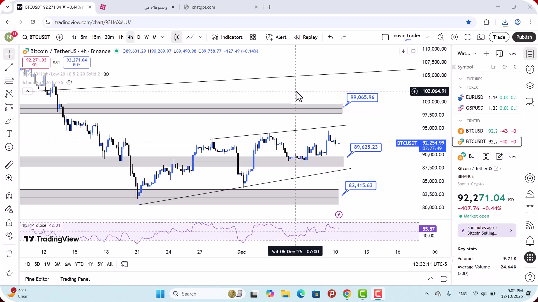Collapse the indicator legend arrow

pos(27,91)
